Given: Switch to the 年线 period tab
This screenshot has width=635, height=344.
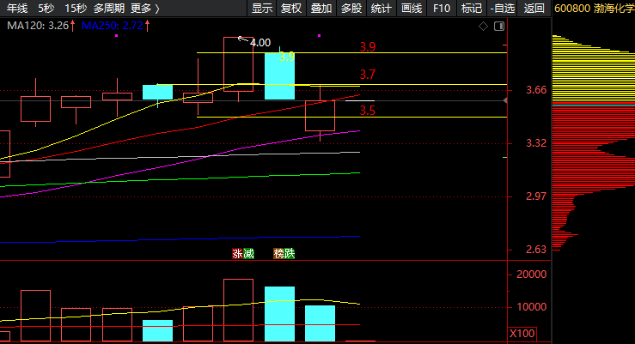Looking at the screenshot, I should [x=17, y=8].
